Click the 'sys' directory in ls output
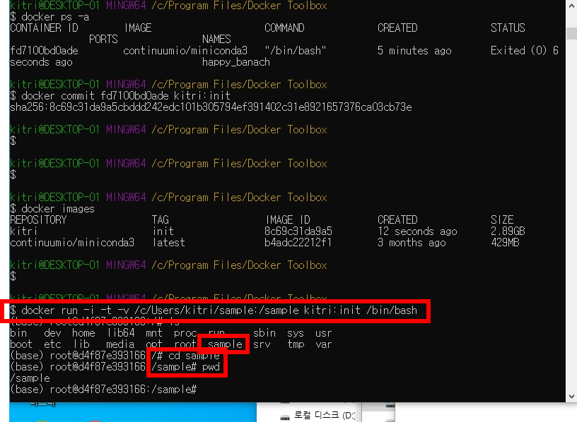 tap(296, 333)
